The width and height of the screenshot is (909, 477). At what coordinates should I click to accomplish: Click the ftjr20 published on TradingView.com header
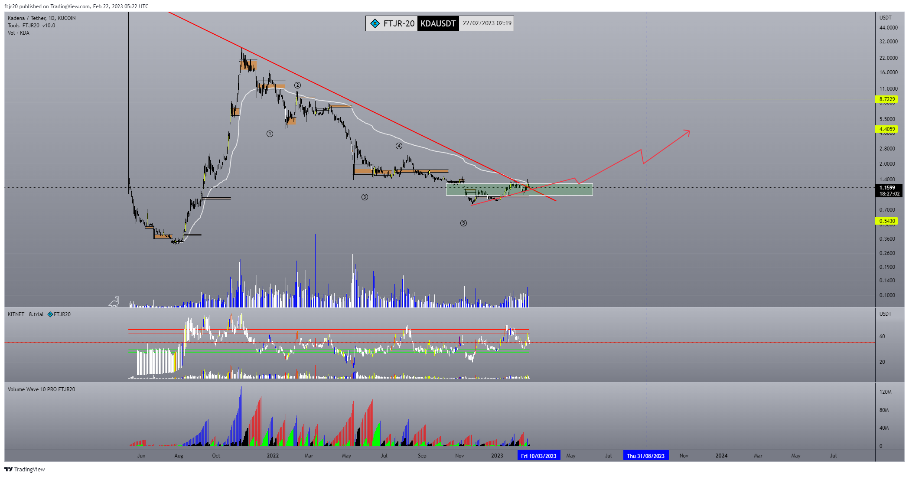coord(76,7)
